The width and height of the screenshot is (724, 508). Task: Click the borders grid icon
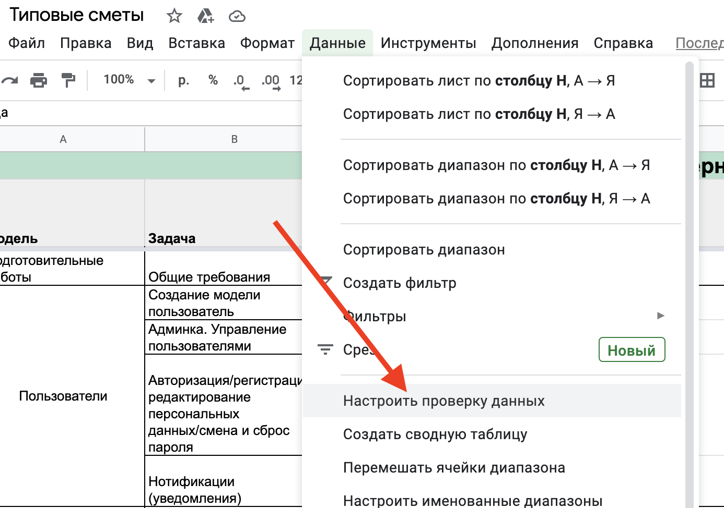(707, 80)
